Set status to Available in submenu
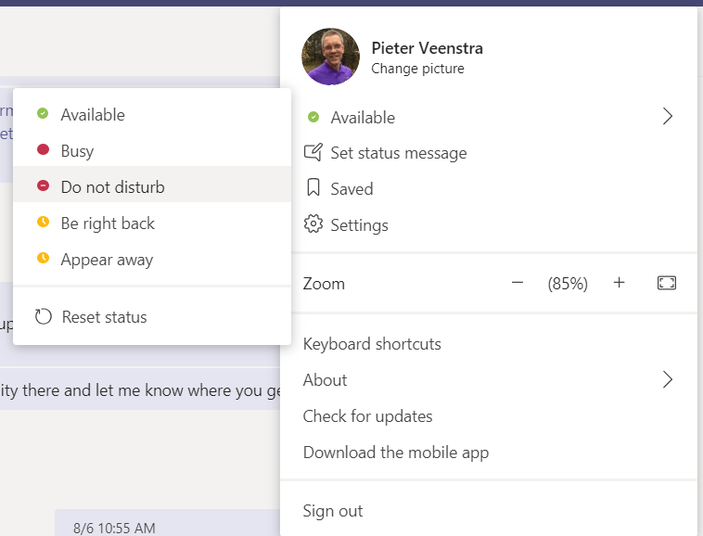 point(152,114)
